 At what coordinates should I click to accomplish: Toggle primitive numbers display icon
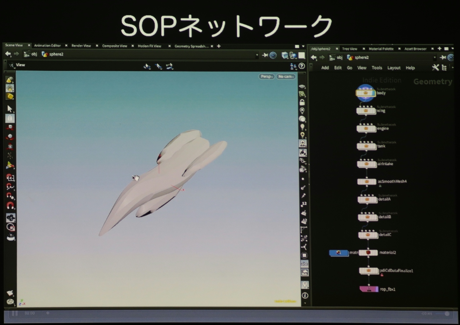pos(304,221)
